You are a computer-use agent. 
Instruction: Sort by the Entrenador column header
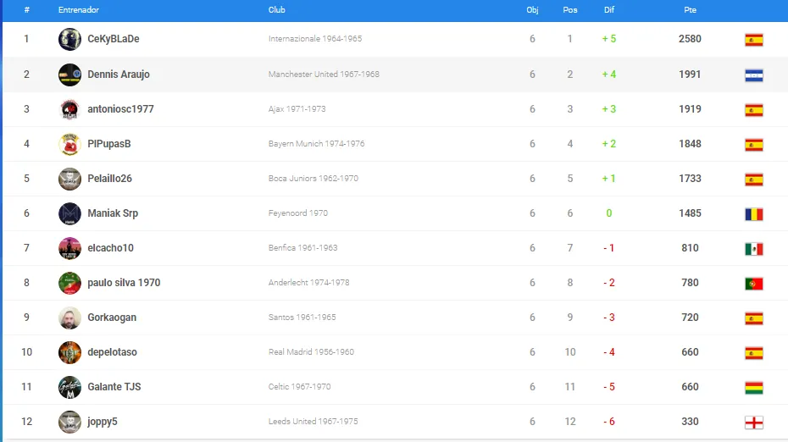(79, 9)
